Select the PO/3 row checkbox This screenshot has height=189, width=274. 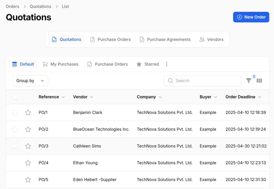[15, 146]
